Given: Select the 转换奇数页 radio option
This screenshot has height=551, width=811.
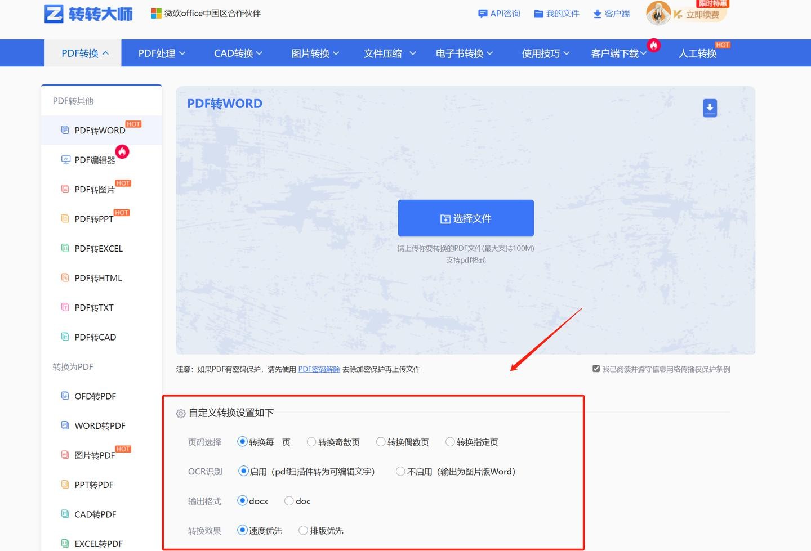Looking at the screenshot, I should (311, 442).
